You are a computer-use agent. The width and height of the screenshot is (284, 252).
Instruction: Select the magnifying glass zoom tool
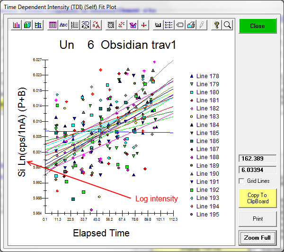pos(227,25)
